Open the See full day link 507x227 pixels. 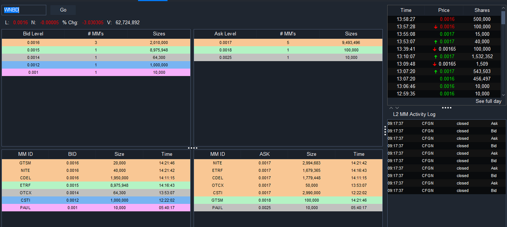tap(488, 101)
